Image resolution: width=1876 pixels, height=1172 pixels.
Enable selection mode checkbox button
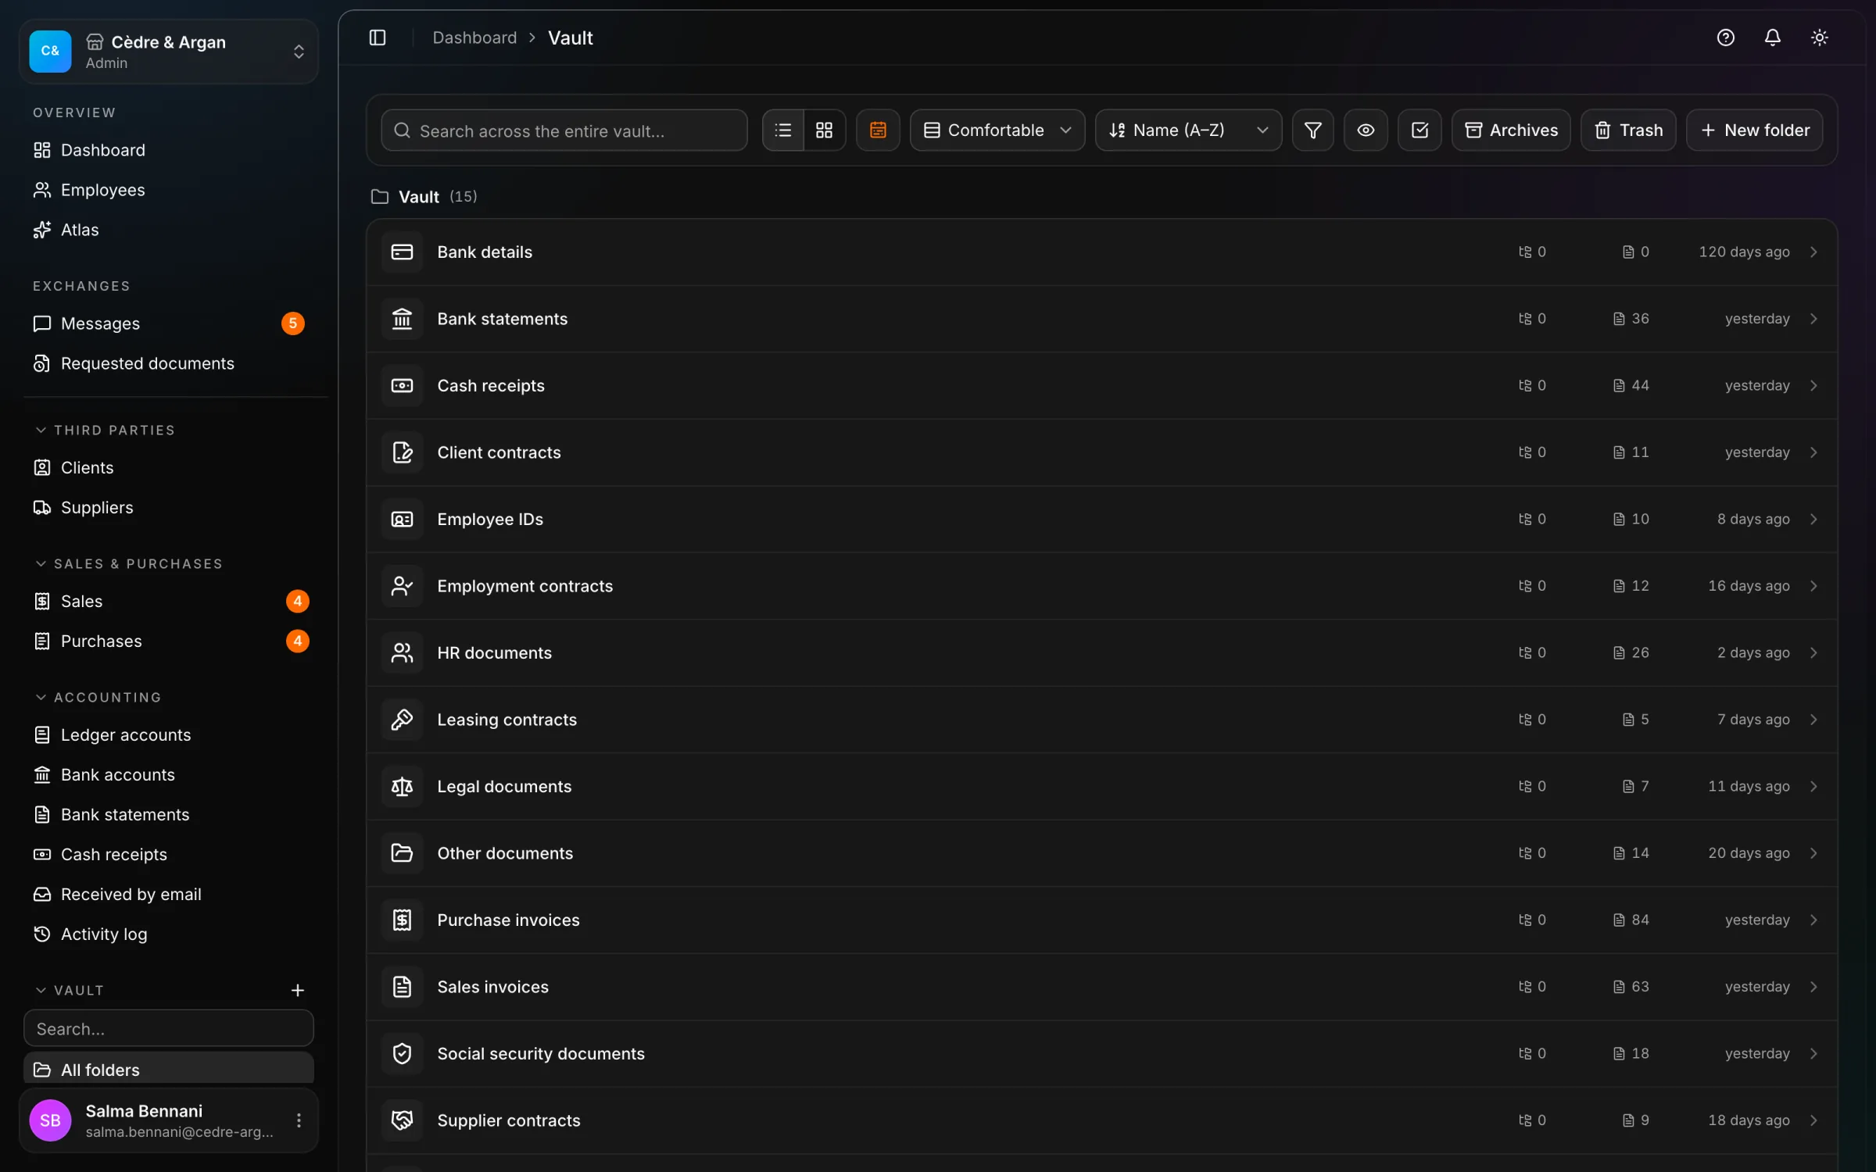(x=1420, y=130)
